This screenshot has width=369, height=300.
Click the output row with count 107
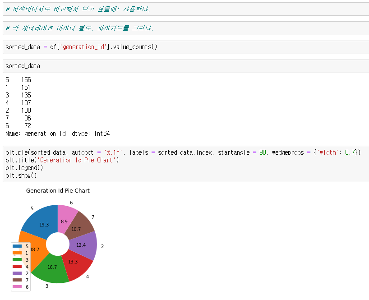coord(18,103)
